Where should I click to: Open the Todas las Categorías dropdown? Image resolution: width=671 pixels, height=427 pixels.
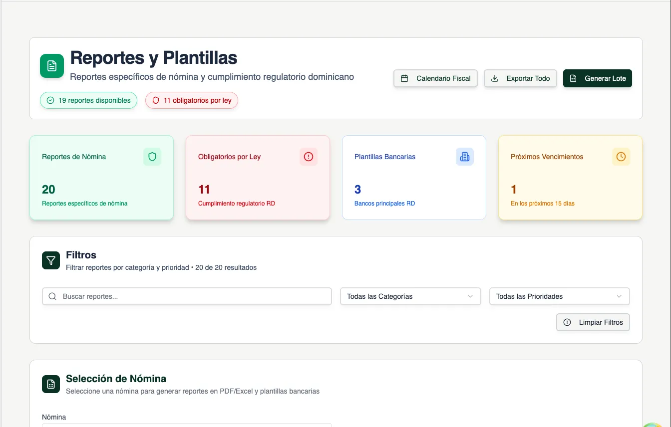410,296
